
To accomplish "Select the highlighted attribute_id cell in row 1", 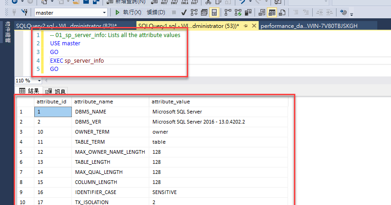I will point(53,112).
